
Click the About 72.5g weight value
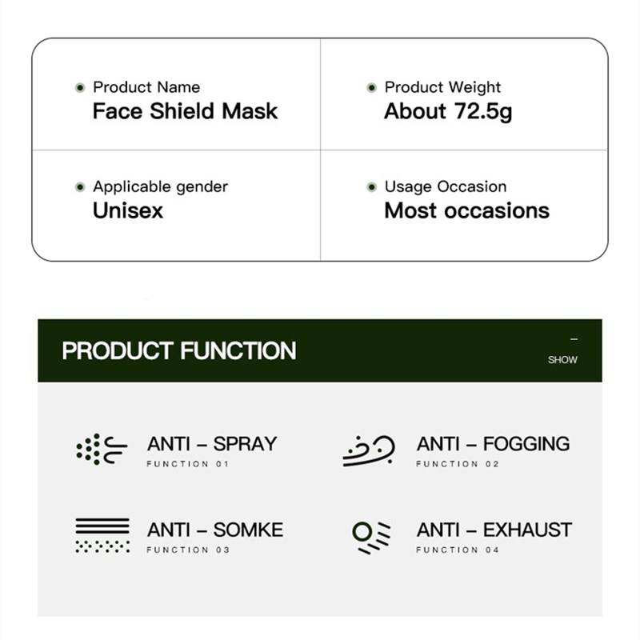pos(448,111)
